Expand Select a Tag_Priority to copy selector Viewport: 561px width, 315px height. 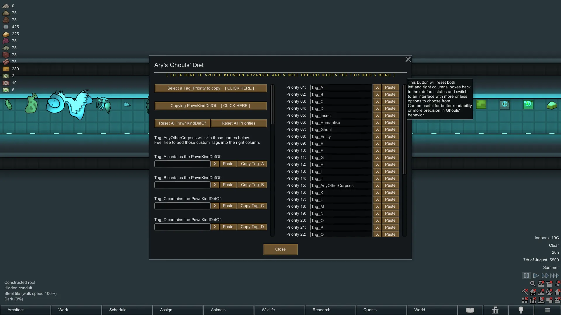[x=210, y=88]
